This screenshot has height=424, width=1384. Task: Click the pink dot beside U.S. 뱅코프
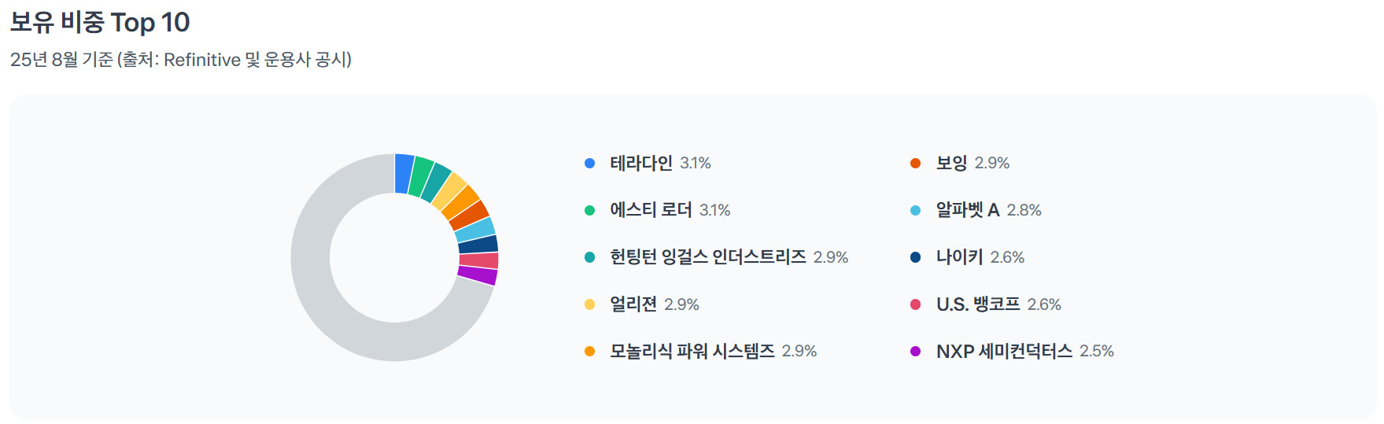coord(915,304)
